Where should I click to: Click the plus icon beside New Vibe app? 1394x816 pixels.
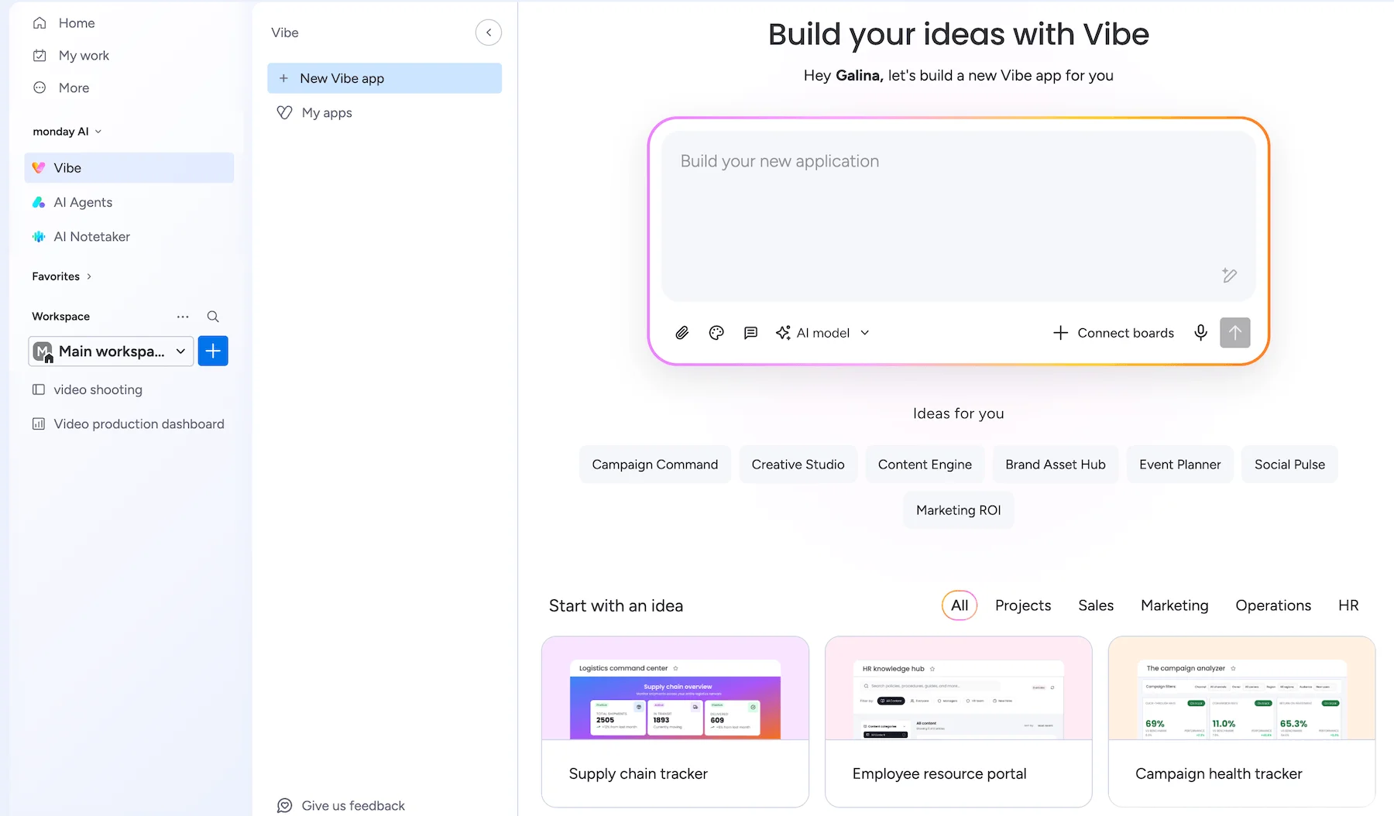point(283,78)
